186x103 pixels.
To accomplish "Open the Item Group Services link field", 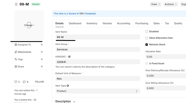I will click(98, 49).
